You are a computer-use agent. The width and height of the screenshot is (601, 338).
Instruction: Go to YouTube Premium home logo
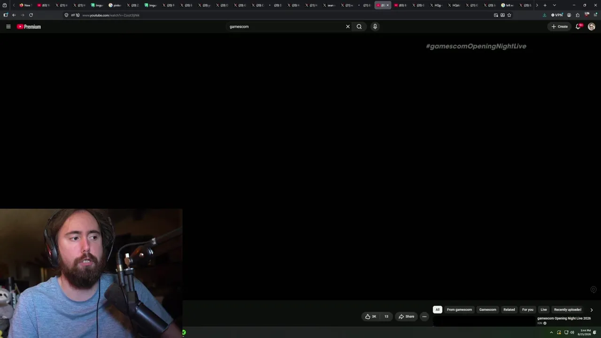(x=29, y=27)
